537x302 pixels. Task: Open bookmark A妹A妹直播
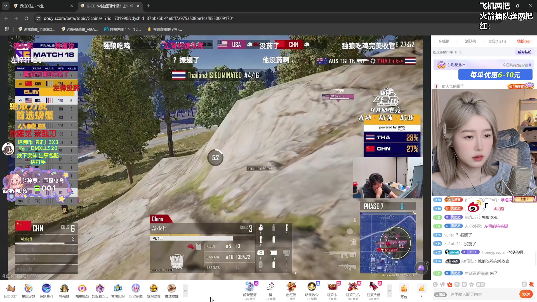click(x=79, y=29)
